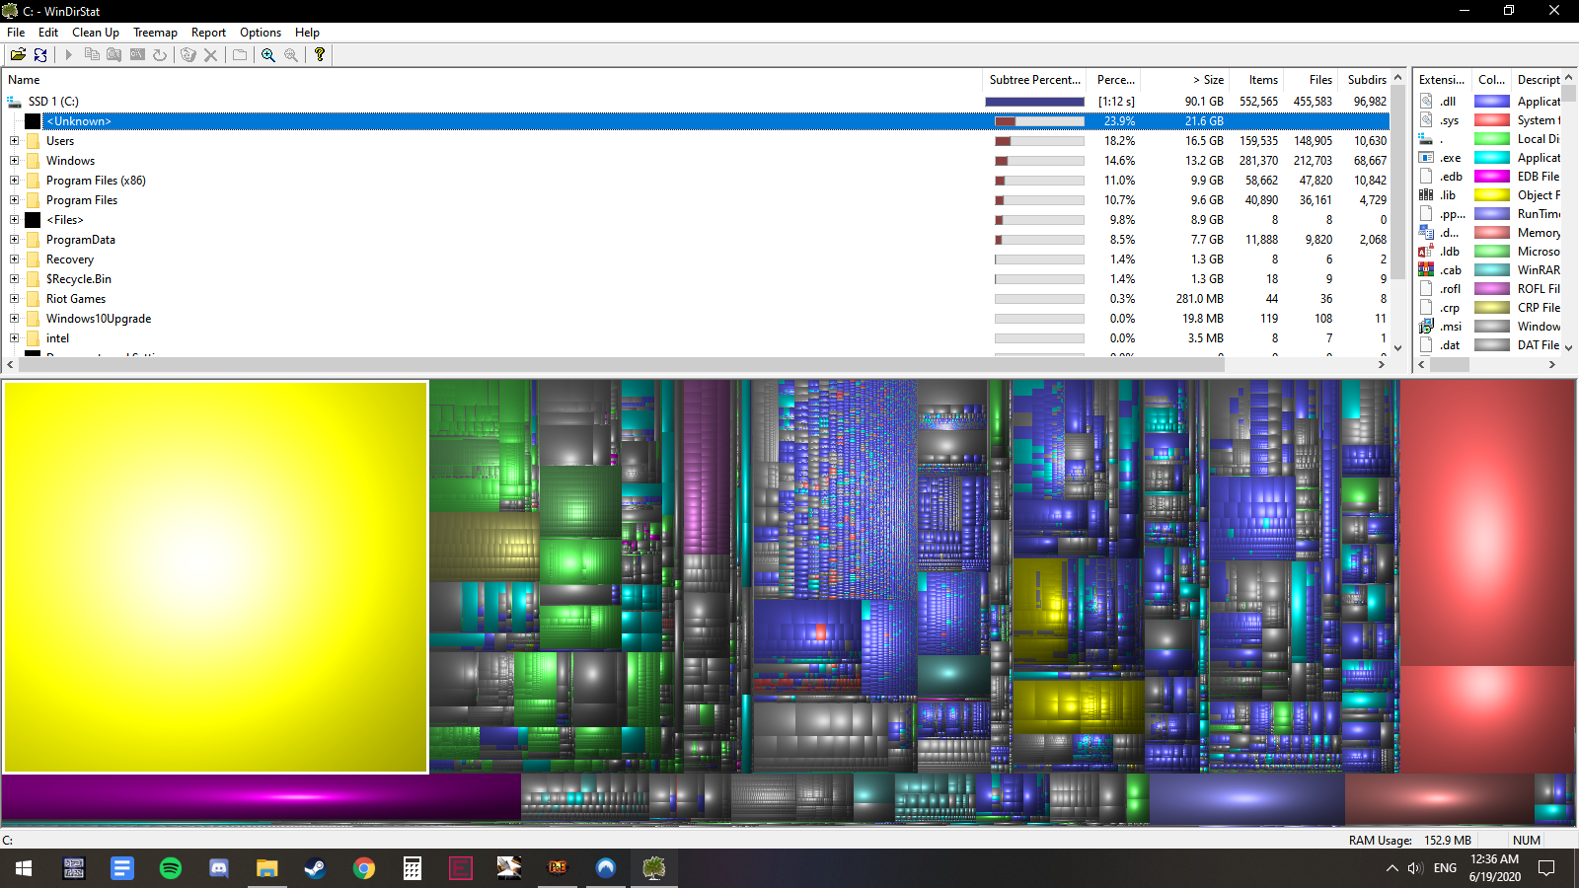Screen dimensions: 1579x888
Task: Open Discord from the taskbar
Action: (x=219, y=868)
